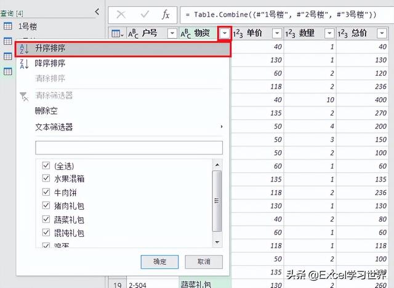
Task: Click row number 19 header
Action: coord(118,285)
